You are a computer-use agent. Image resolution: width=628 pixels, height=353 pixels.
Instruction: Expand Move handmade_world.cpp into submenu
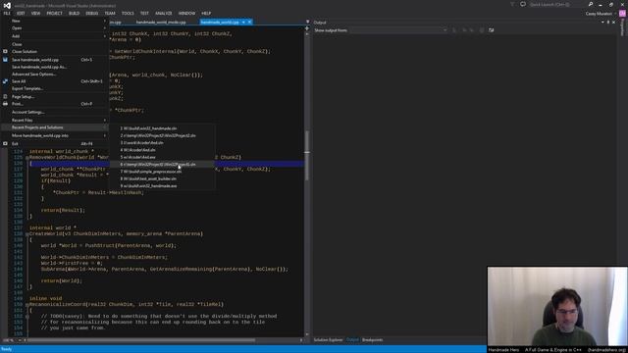point(55,135)
